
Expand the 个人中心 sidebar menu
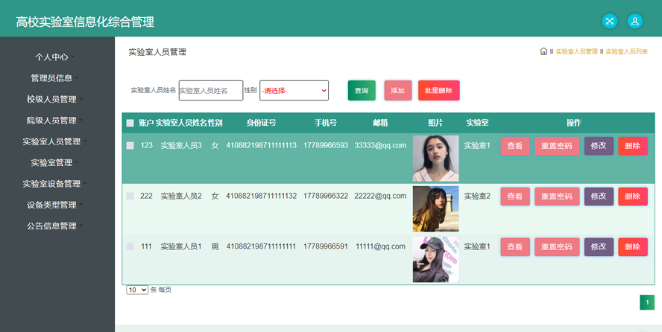click(x=52, y=57)
